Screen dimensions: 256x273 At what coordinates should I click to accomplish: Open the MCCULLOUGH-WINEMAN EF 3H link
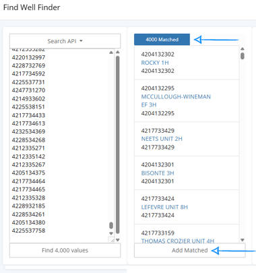(x=176, y=100)
